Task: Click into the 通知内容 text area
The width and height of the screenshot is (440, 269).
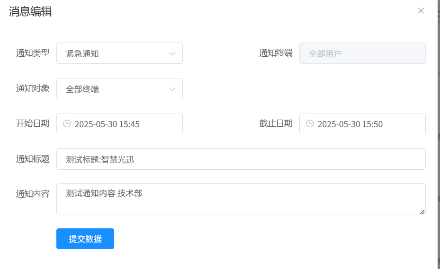Action: 241,199
